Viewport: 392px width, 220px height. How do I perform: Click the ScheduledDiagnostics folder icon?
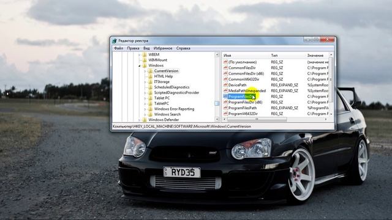(150, 87)
